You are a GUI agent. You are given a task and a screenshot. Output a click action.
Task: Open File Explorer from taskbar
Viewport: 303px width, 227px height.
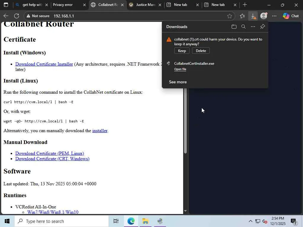tap(145, 221)
